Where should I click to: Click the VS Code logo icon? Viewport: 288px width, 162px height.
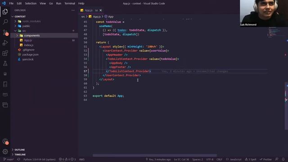(4, 3)
